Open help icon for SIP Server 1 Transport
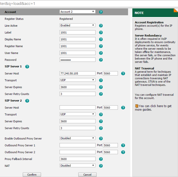This screenshot has width=178, height=177. [x=101, y=80]
